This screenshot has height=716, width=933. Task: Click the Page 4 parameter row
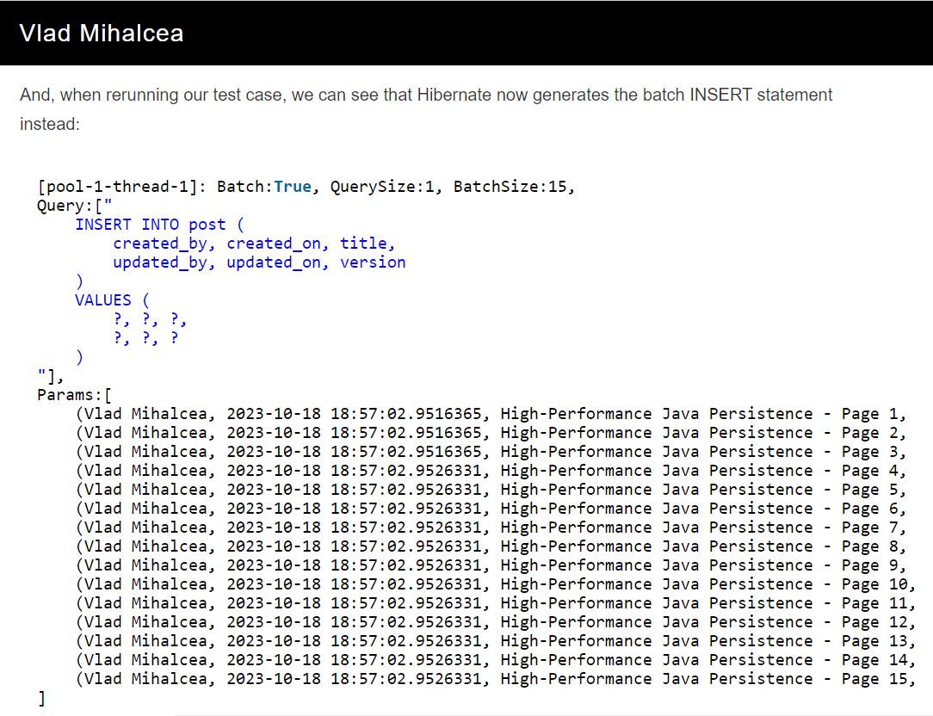pos(491,470)
